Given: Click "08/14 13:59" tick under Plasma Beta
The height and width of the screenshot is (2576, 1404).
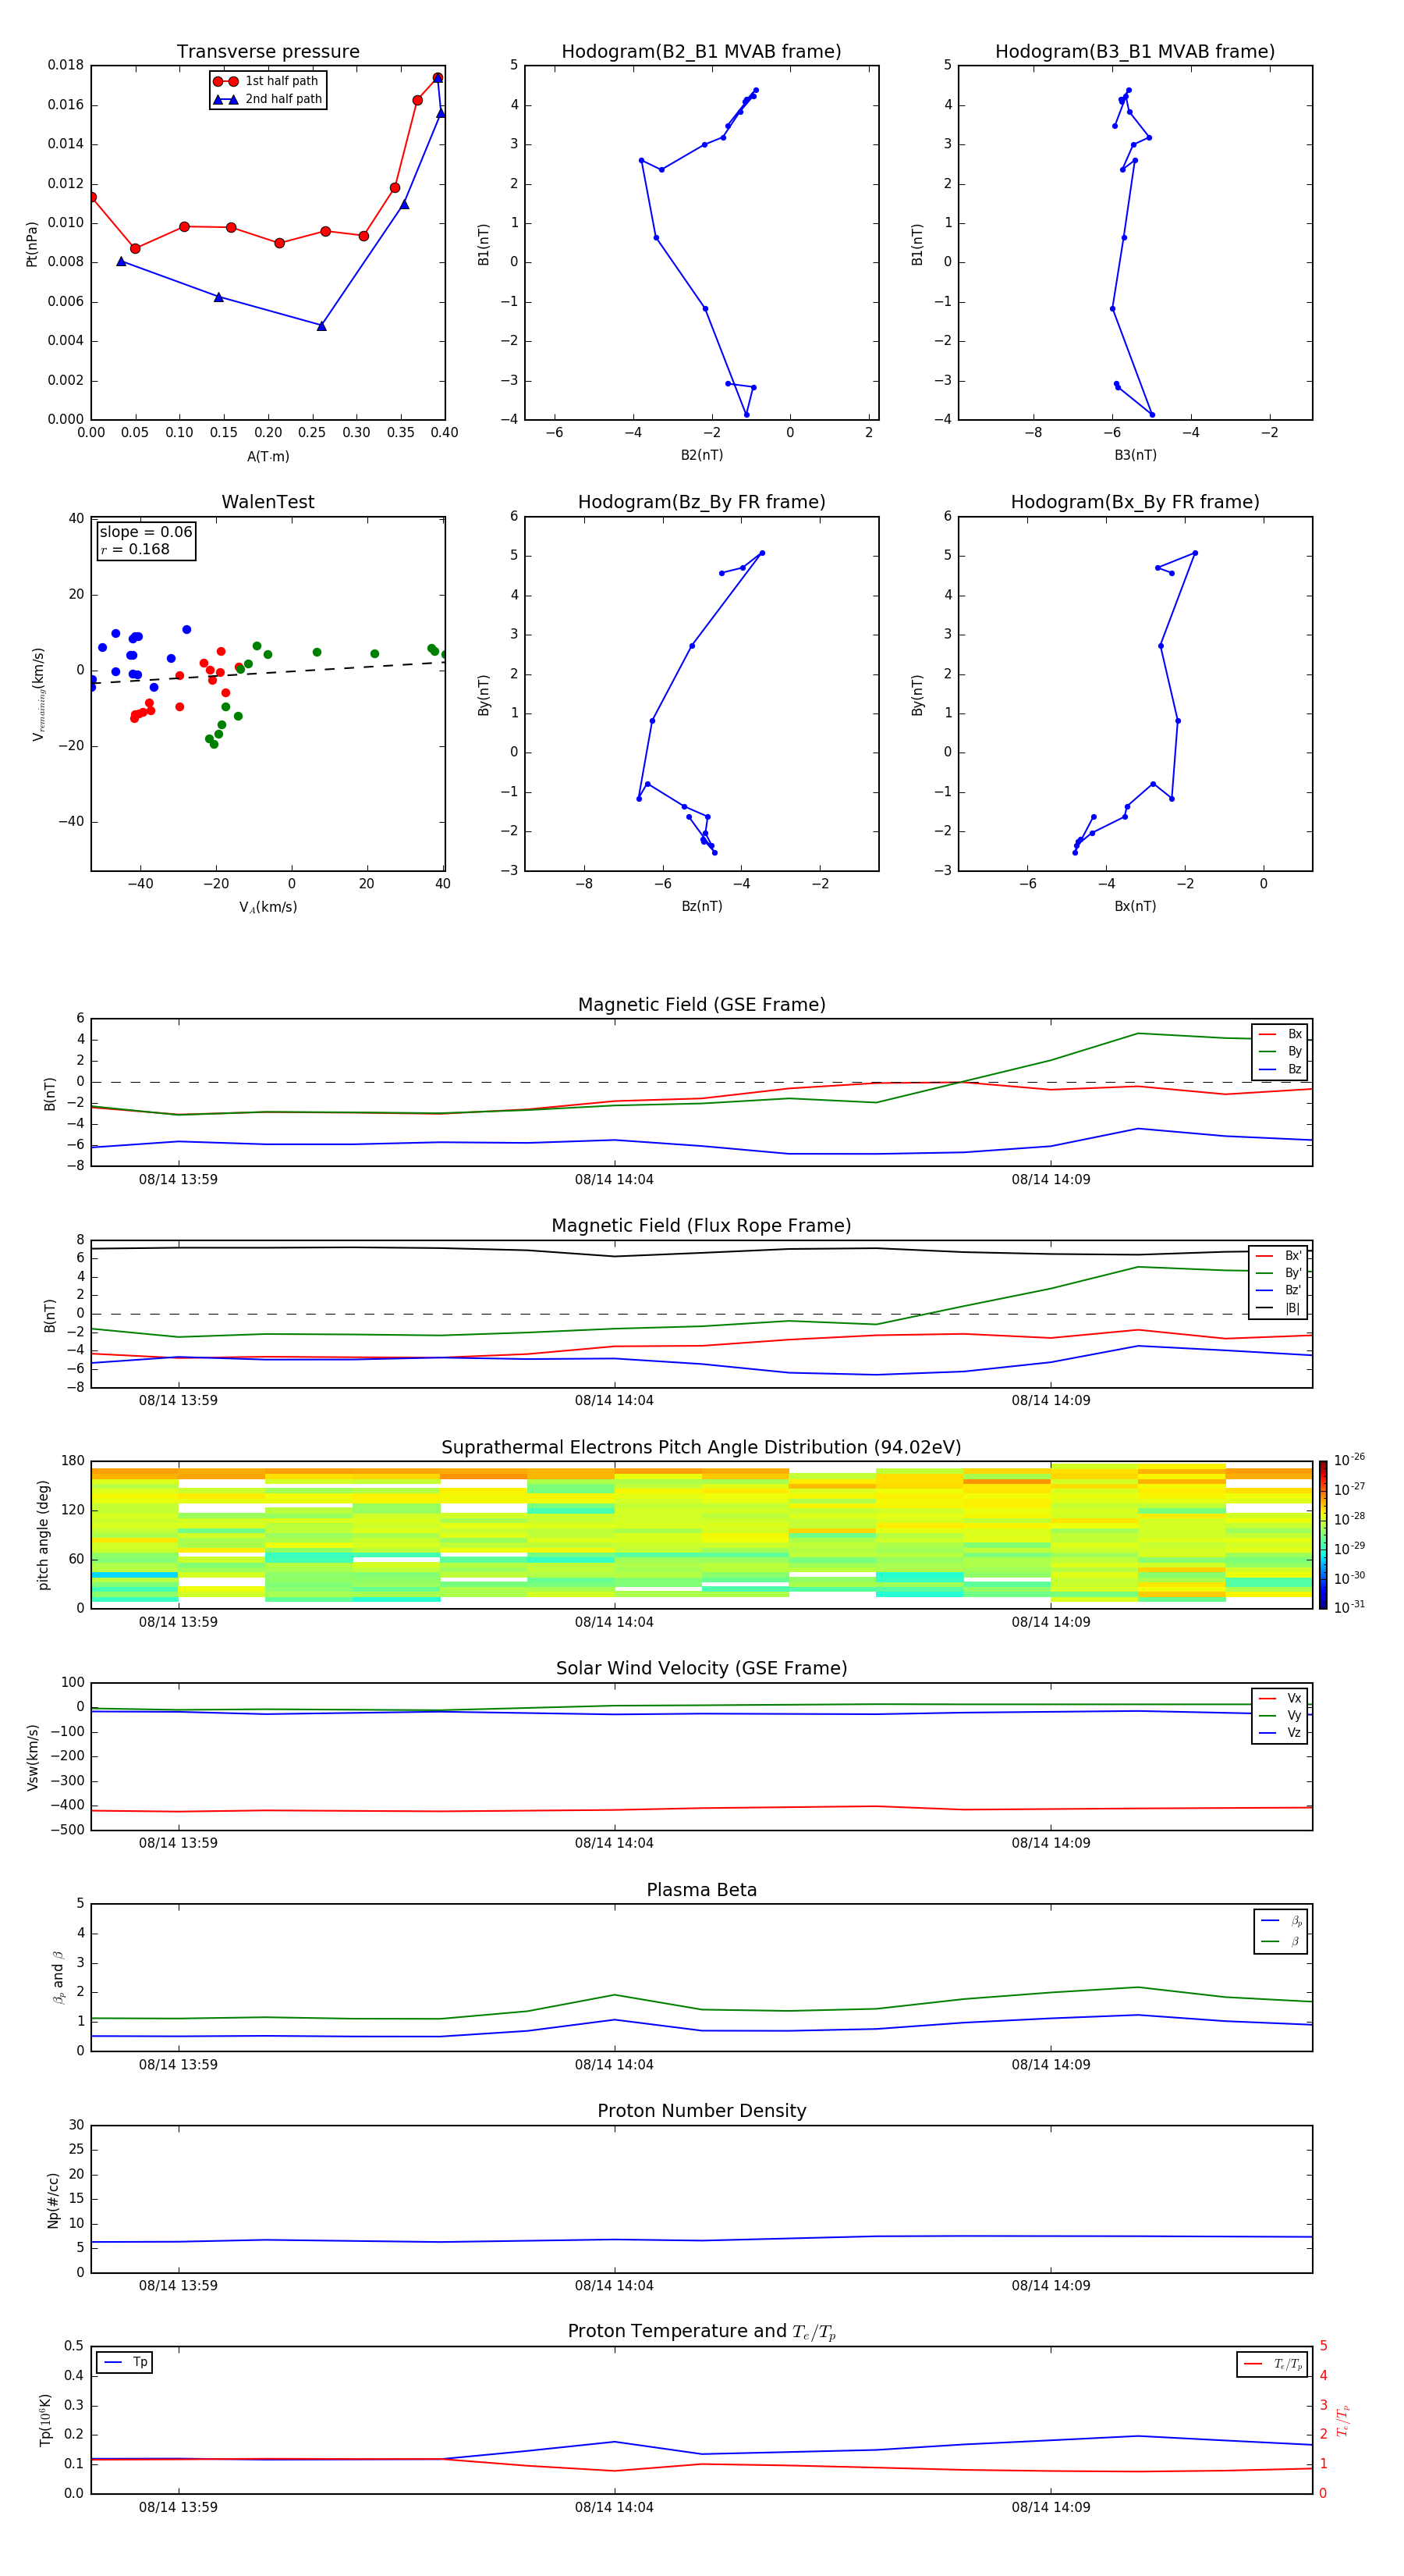Looking at the screenshot, I should pyautogui.click(x=178, y=2065).
